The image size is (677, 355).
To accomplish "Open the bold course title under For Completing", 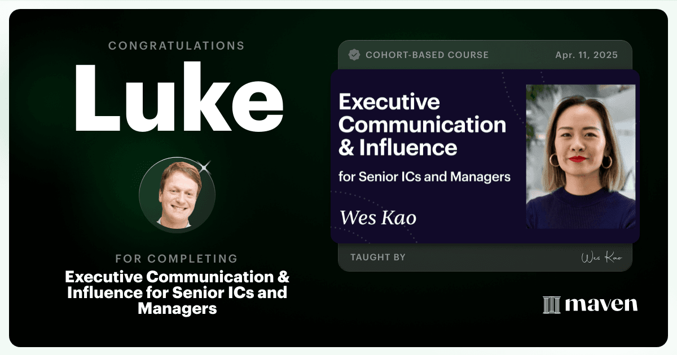I will (x=177, y=293).
